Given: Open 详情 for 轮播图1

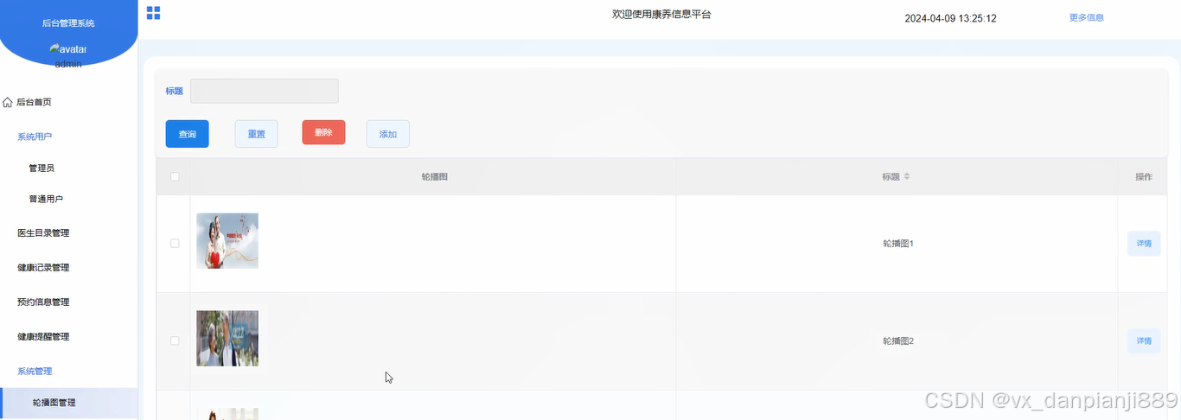Looking at the screenshot, I should click(1144, 244).
